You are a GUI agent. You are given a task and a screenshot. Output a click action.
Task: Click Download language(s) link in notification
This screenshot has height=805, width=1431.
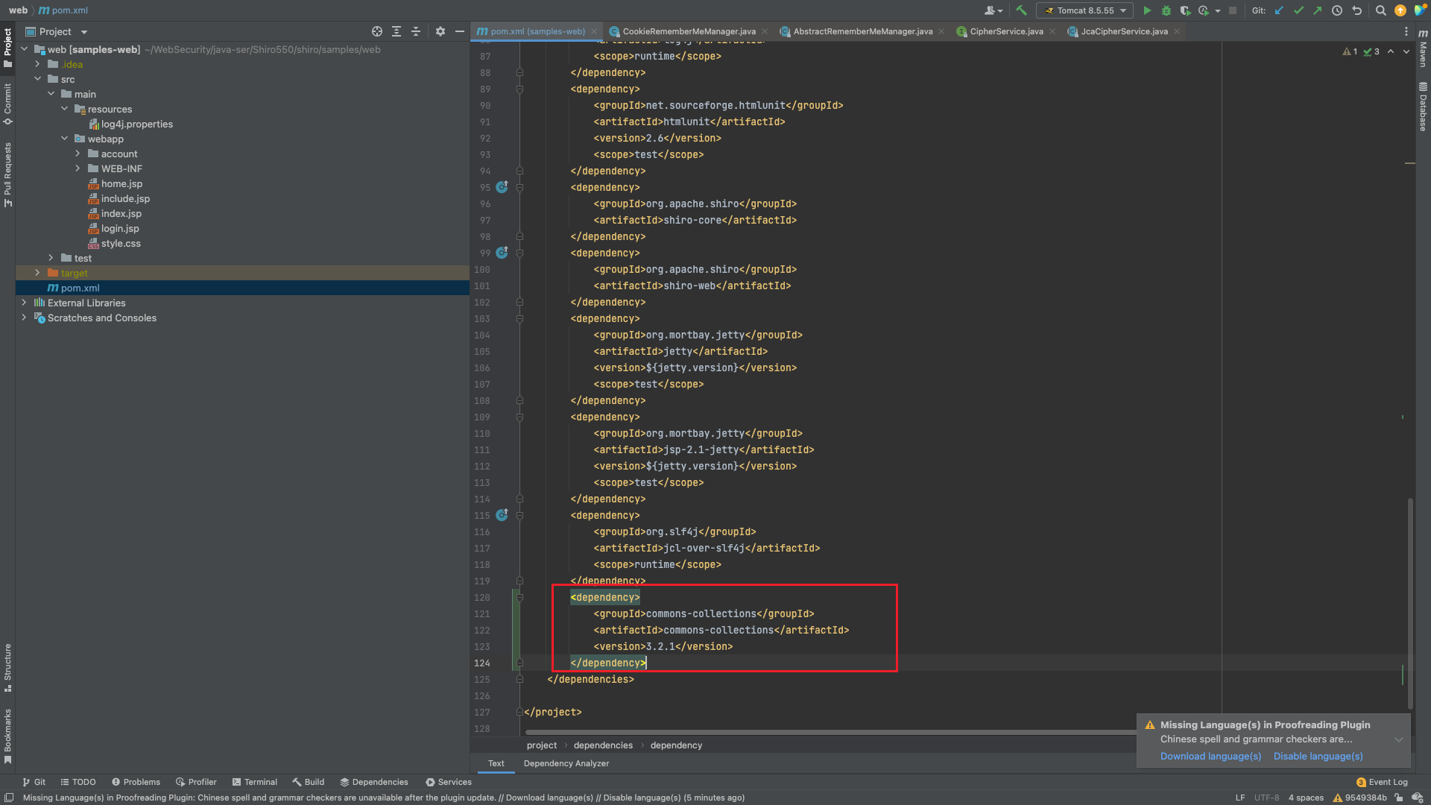[x=1210, y=756]
